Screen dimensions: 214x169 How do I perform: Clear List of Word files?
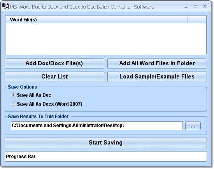pos(54,77)
